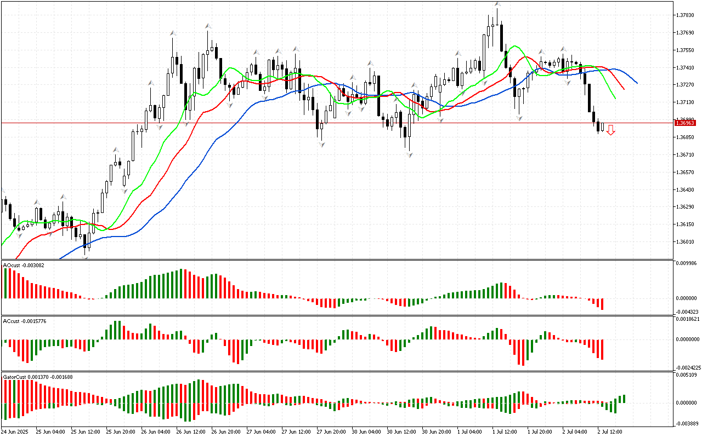Click the 2 Jul 12:00 time label

coord(610,431)
